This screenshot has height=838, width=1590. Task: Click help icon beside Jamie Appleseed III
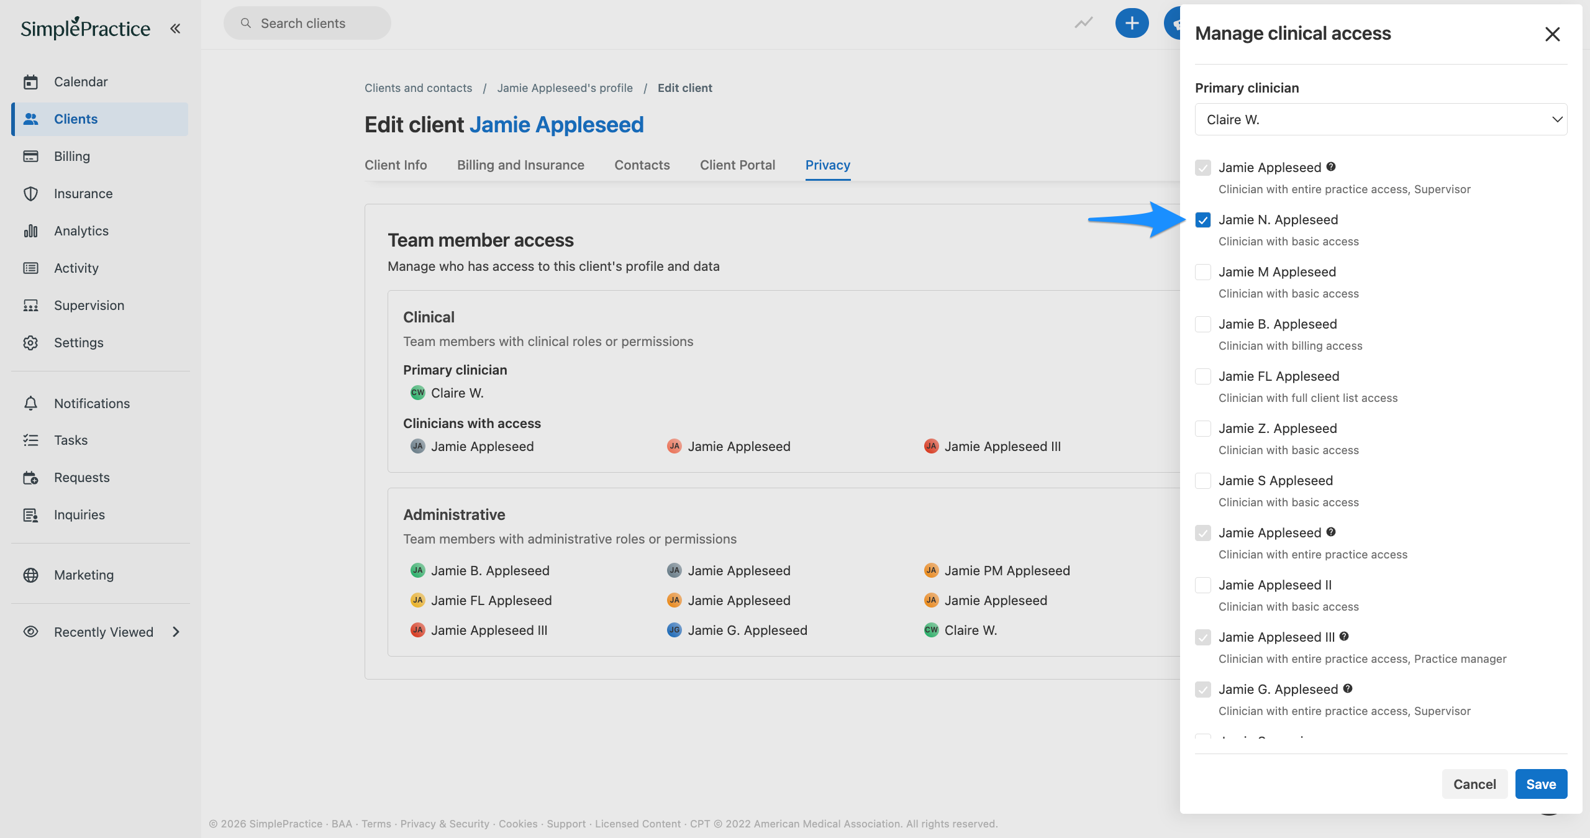(x=1344, y=636)
